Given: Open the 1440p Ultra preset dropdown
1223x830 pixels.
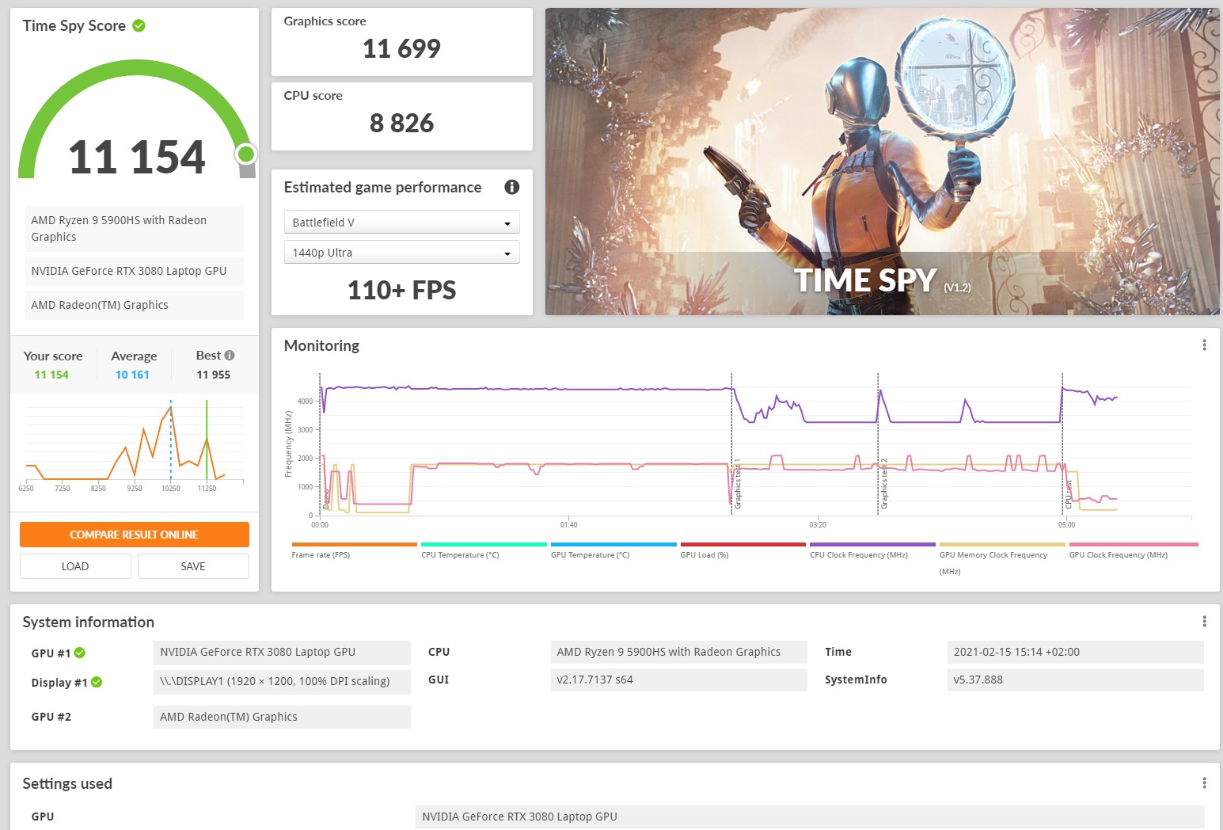Looking at the screenshot, I should pyautogui.click(x=401, y=253).
